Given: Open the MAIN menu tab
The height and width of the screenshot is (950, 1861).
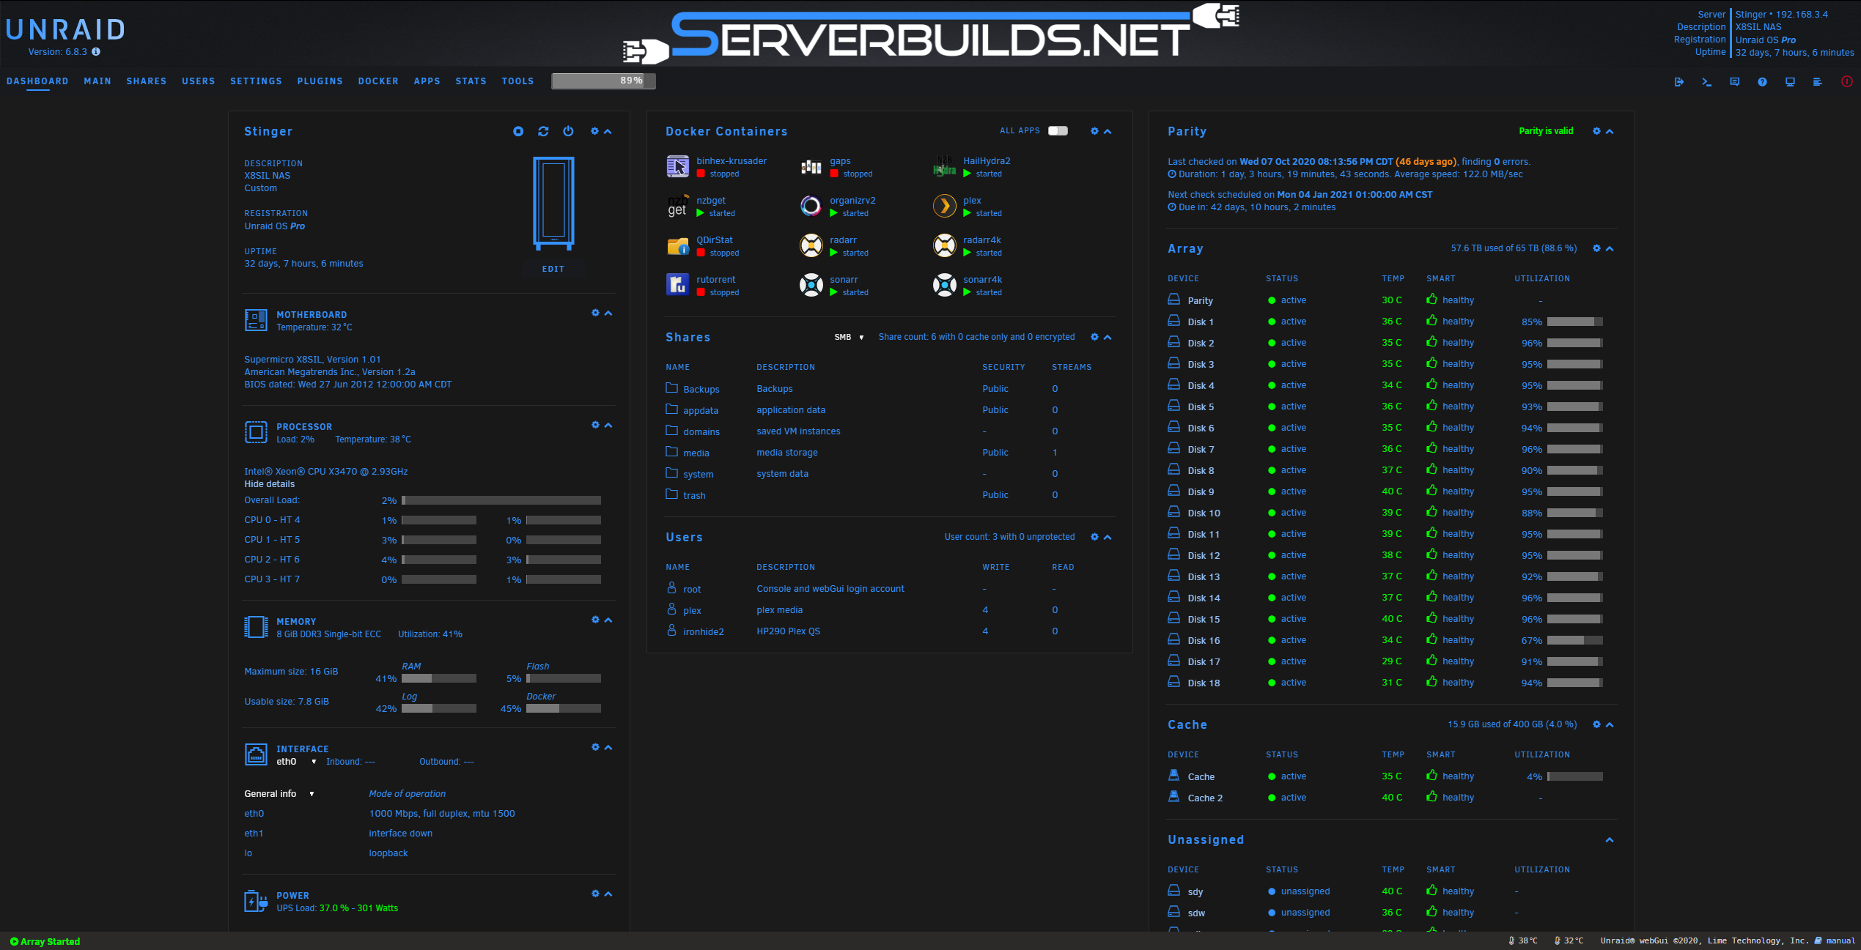Looking at the screenshot, I should point(97,81).
